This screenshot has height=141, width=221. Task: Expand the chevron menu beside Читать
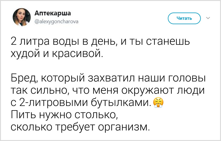tap(208, 18)
